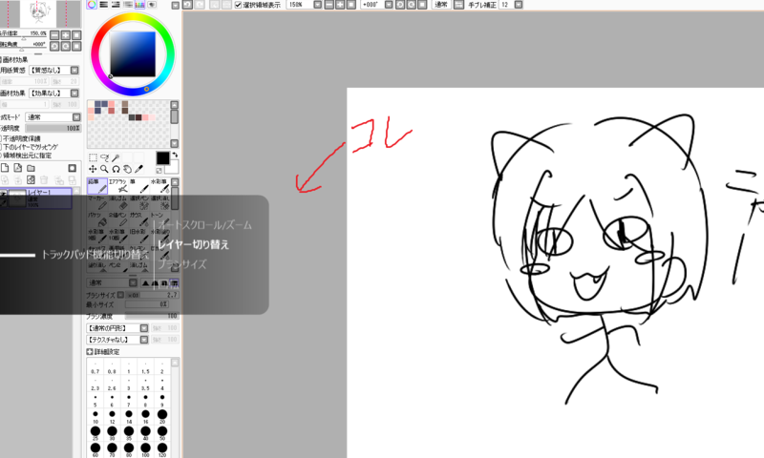Select the rotate view tool
The height and width of the screenshot is (458, 764).
point(116,169)
